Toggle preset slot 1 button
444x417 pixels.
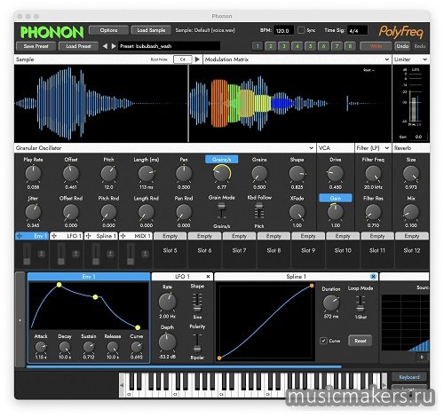click(258, 46)
